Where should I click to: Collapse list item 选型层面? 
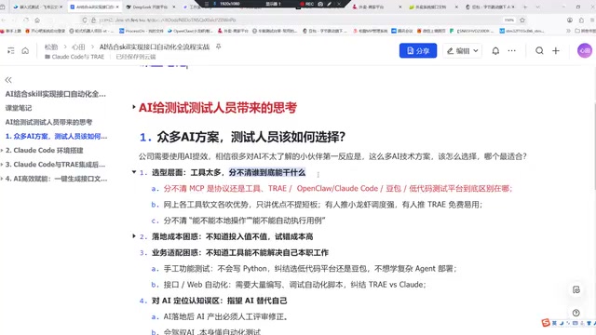pyautogui.click(x=134, y=172)
